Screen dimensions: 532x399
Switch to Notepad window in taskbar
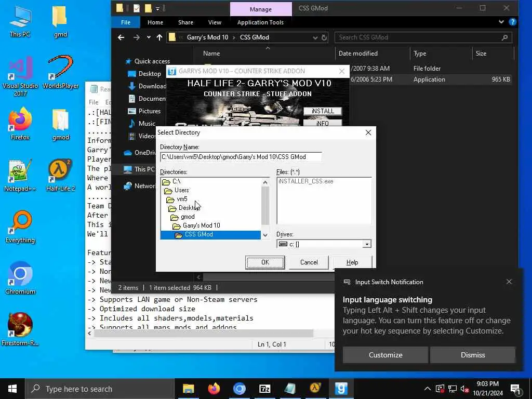290,389
